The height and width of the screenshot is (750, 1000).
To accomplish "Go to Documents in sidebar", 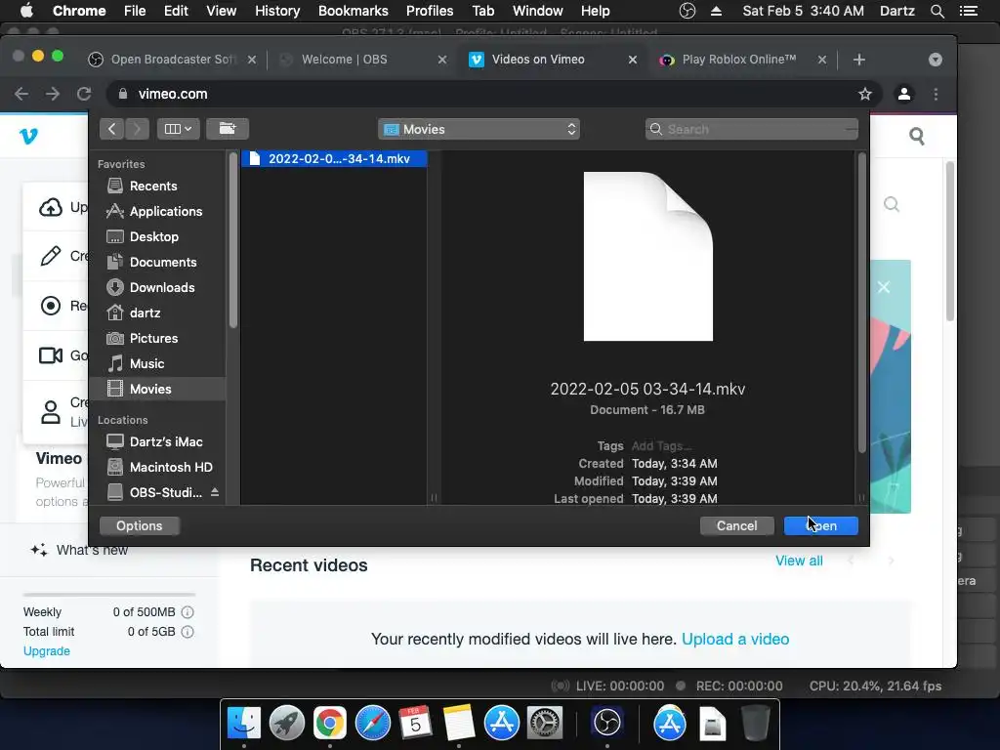I will [x=163, y=262].
